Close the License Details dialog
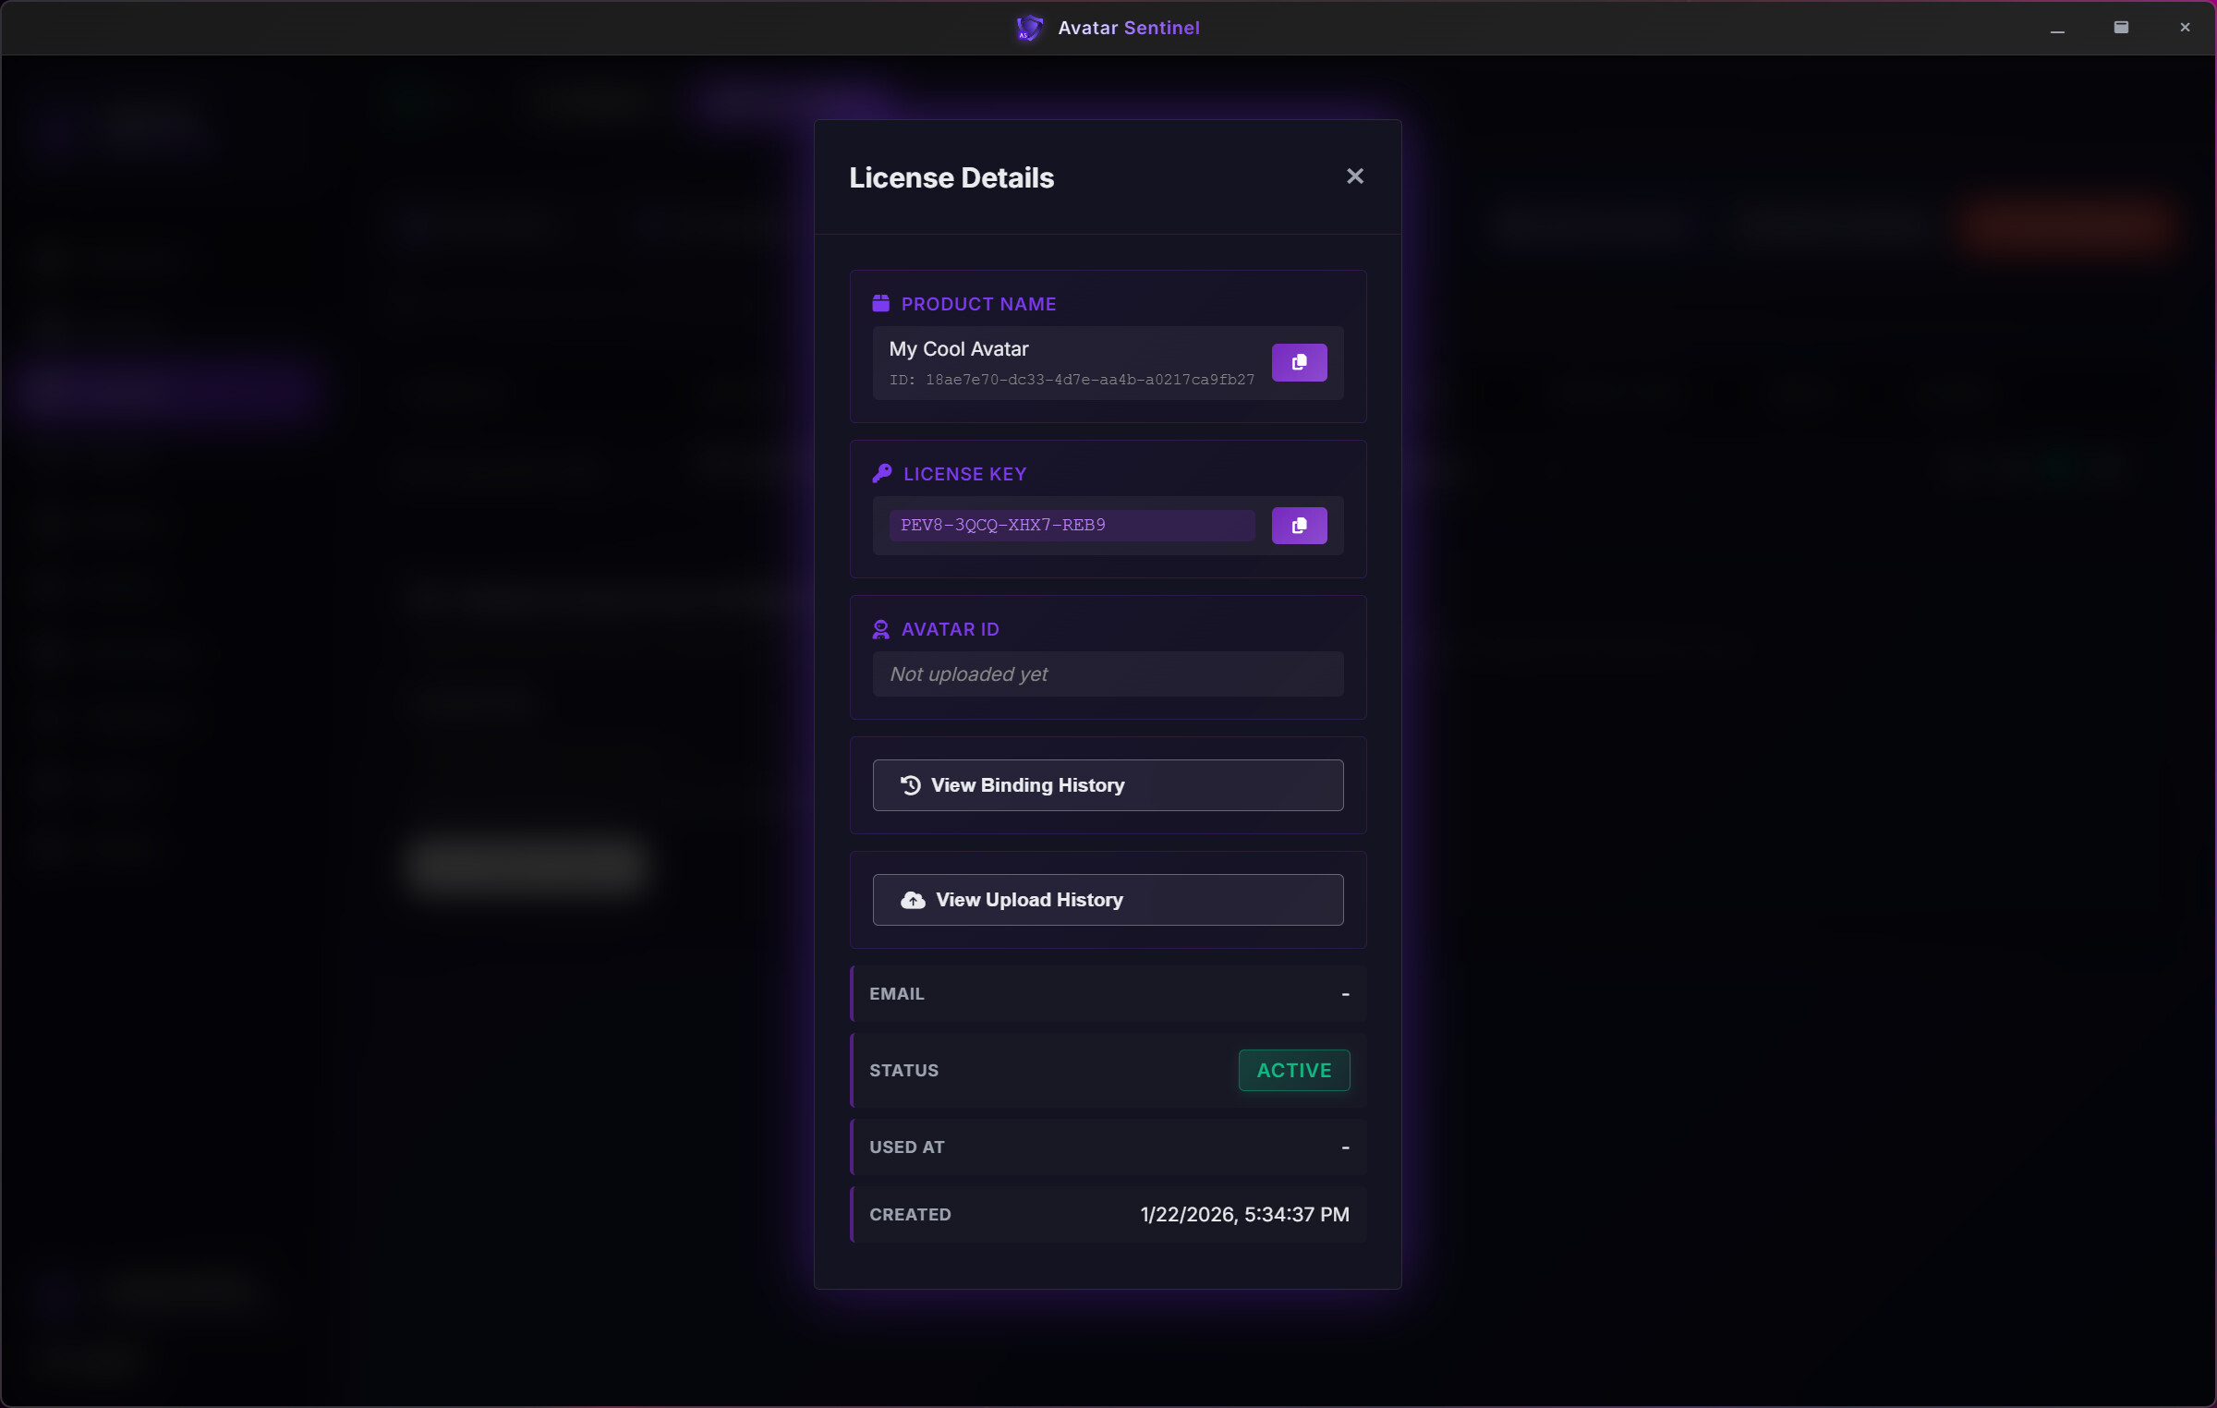 (1354, 176)
